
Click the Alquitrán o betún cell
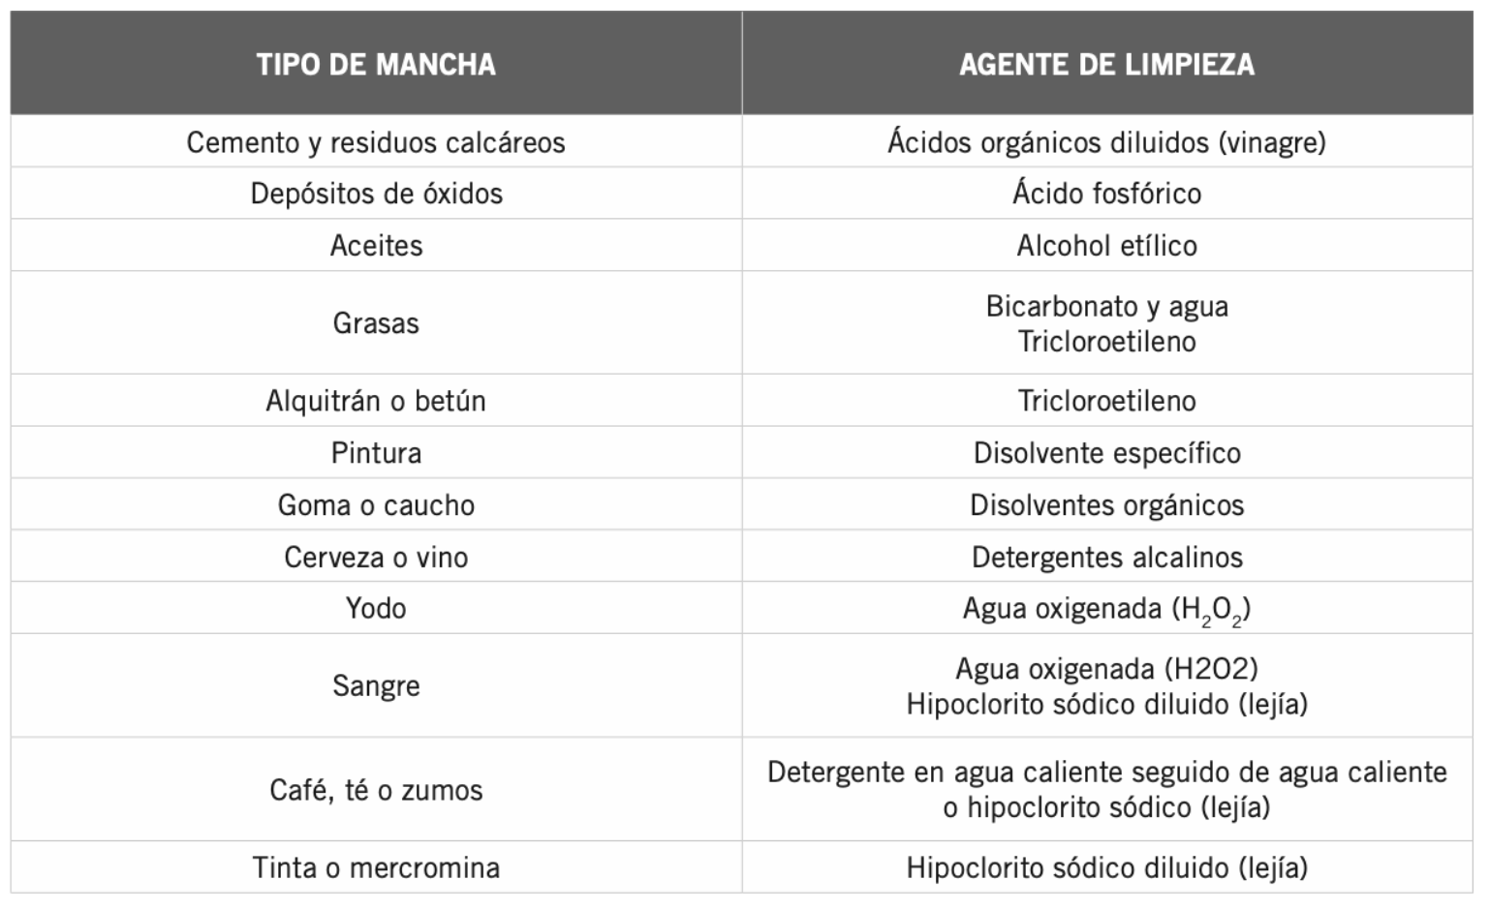(376, 401)
